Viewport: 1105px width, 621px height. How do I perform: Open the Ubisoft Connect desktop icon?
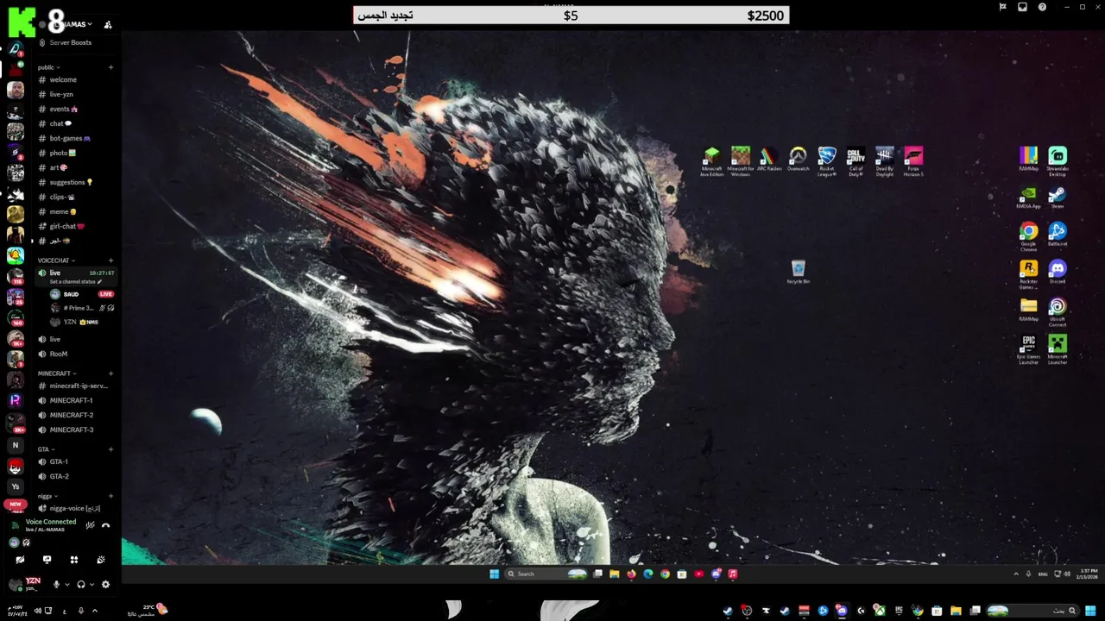click(1058, 312)
